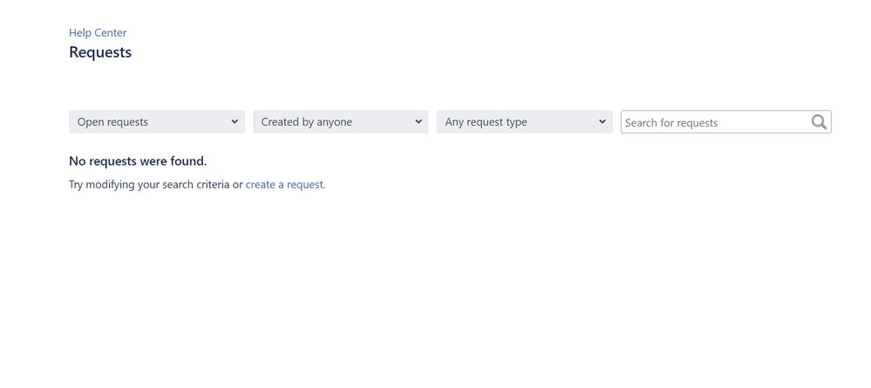This screenshot has width=871, height=388.
Task: Open the 'Any request type' dropdown
Action: coord(524,122)
